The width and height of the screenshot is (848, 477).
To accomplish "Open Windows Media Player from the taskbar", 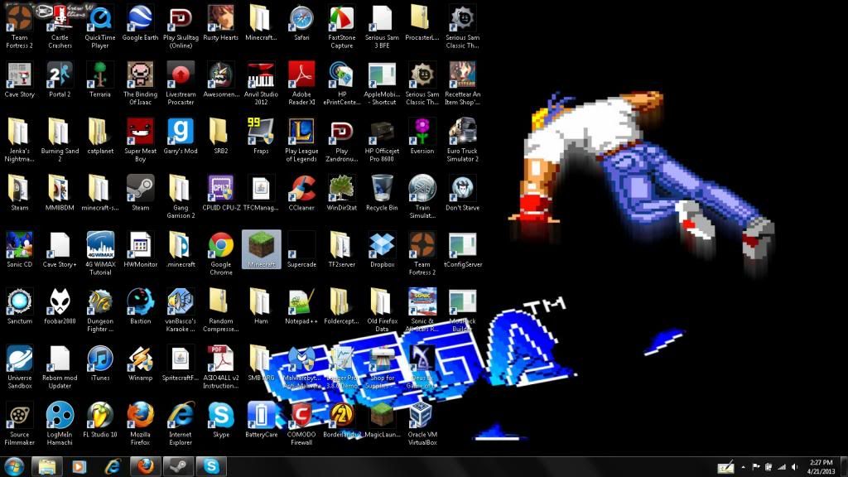I will pyautogui.click(x=79, y=466).
